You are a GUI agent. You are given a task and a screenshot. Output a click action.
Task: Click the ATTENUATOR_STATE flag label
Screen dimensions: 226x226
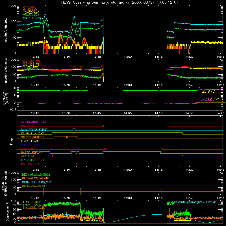[34, 122]
